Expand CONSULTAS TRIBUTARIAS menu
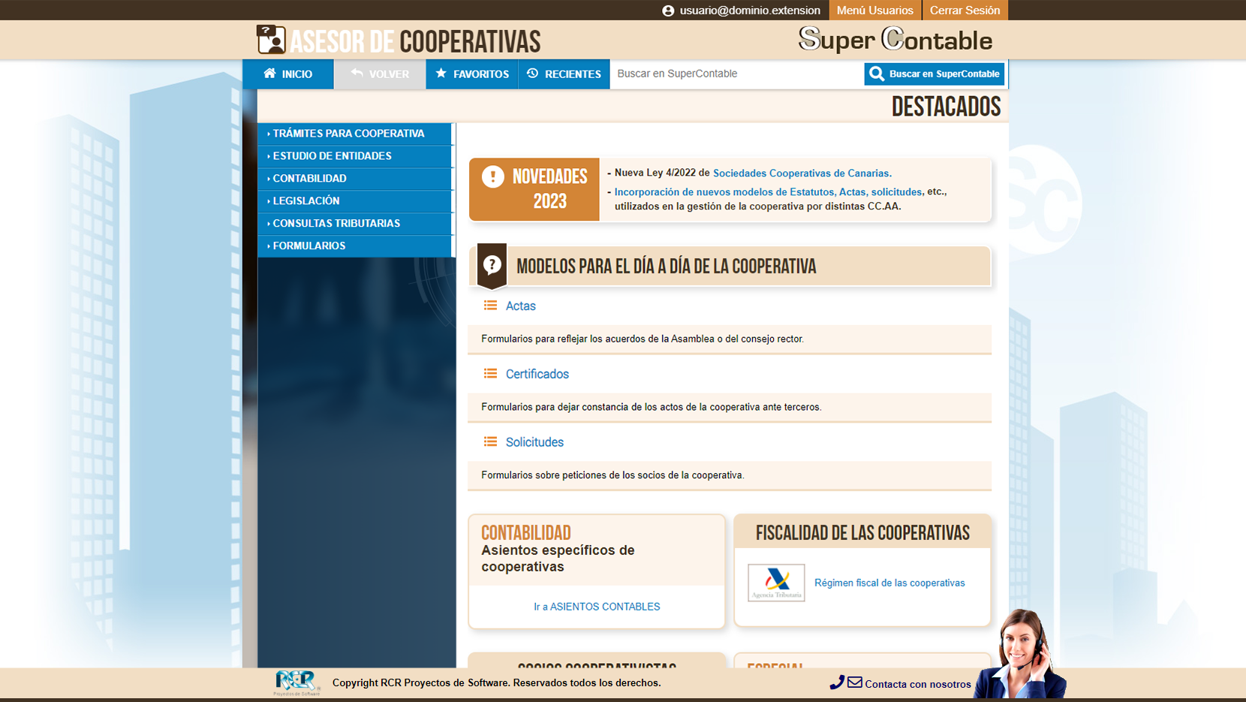 [355, 224]
